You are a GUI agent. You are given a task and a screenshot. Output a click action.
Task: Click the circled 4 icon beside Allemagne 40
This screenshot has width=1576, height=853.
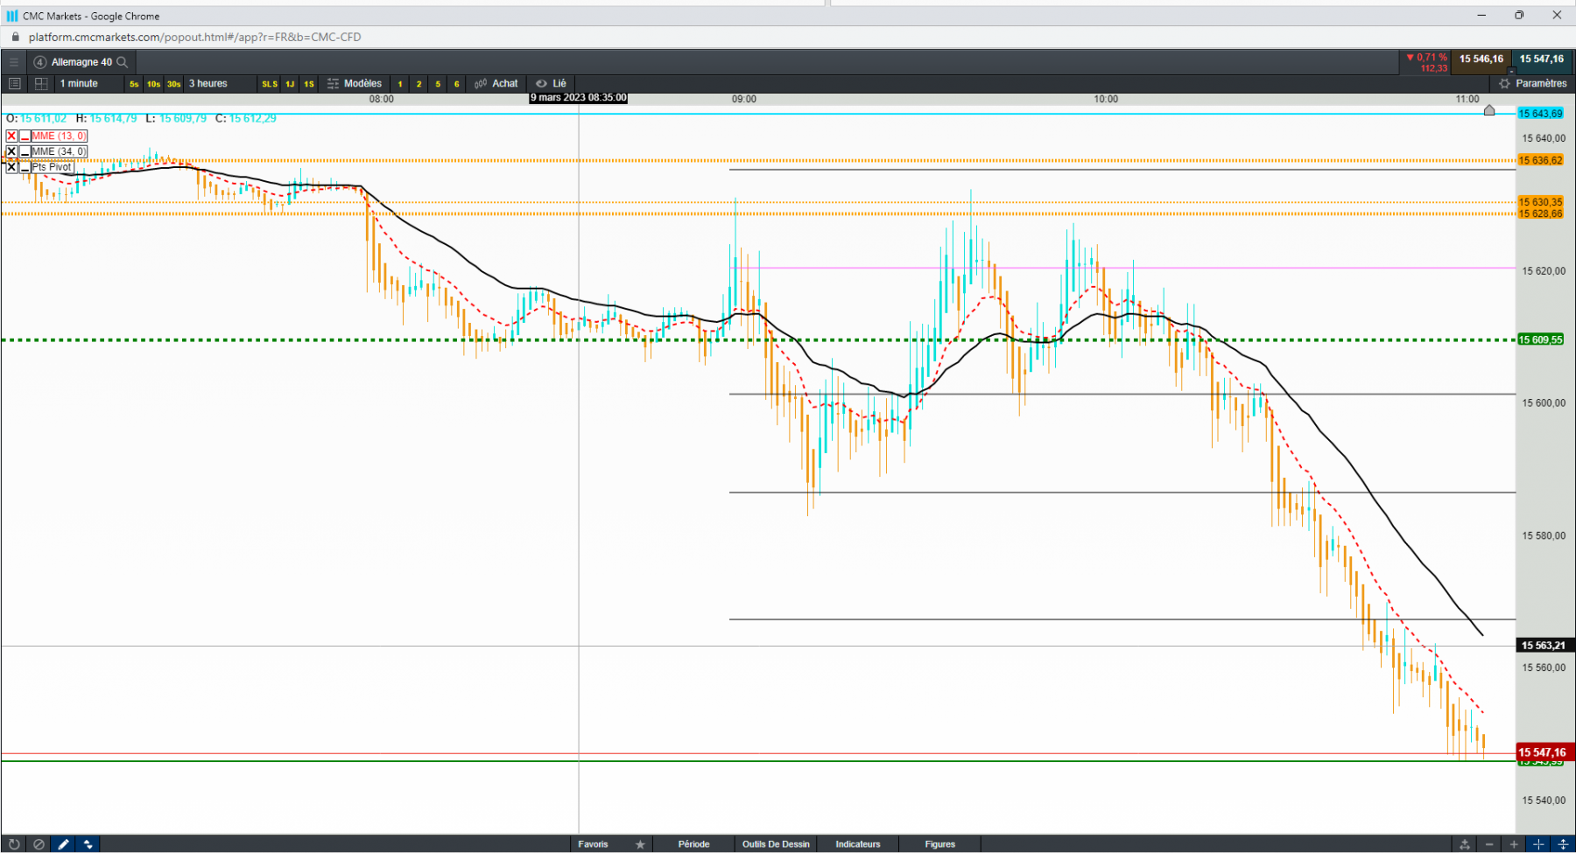[40, 62]
